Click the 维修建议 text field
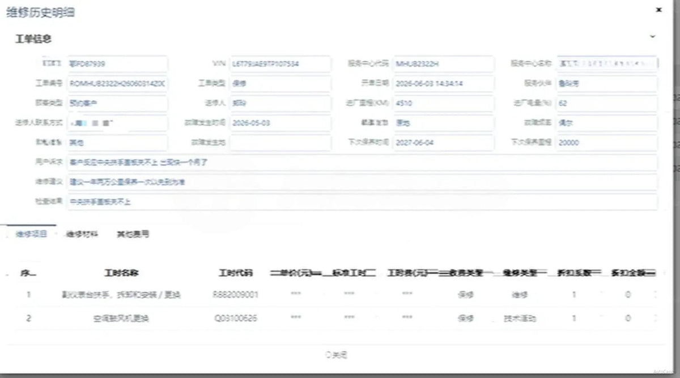680x378 pixels. pos(362,183)
